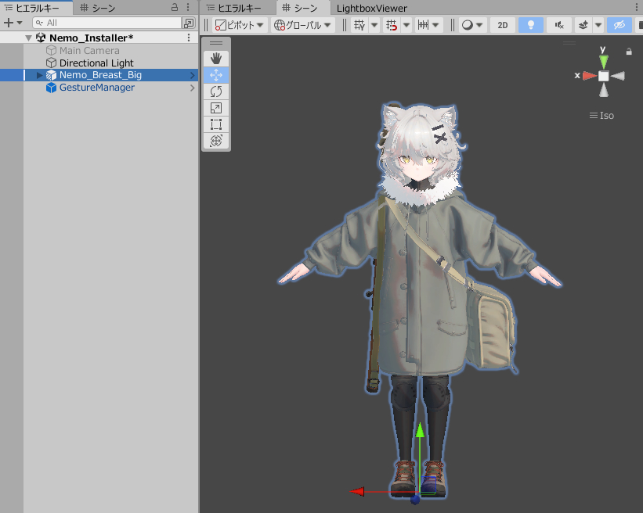Image resolution: width=643 pixels, height=513 pixels.
Task: Toggle the Hierarchy panel lock icon
Action: [175, 7]
